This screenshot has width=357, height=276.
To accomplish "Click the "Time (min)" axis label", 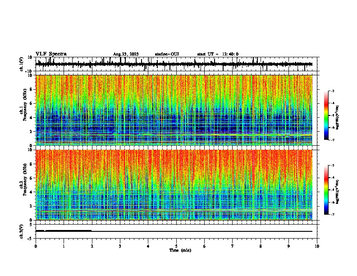I will click(x=180, y=250).
